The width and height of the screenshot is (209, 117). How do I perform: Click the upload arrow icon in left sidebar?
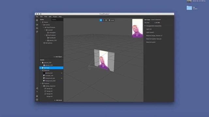tap(37, 92)
